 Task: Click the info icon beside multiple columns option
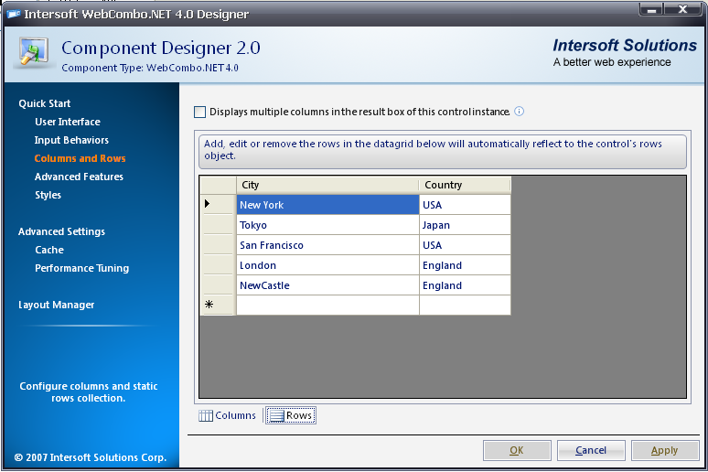(520, 112)
